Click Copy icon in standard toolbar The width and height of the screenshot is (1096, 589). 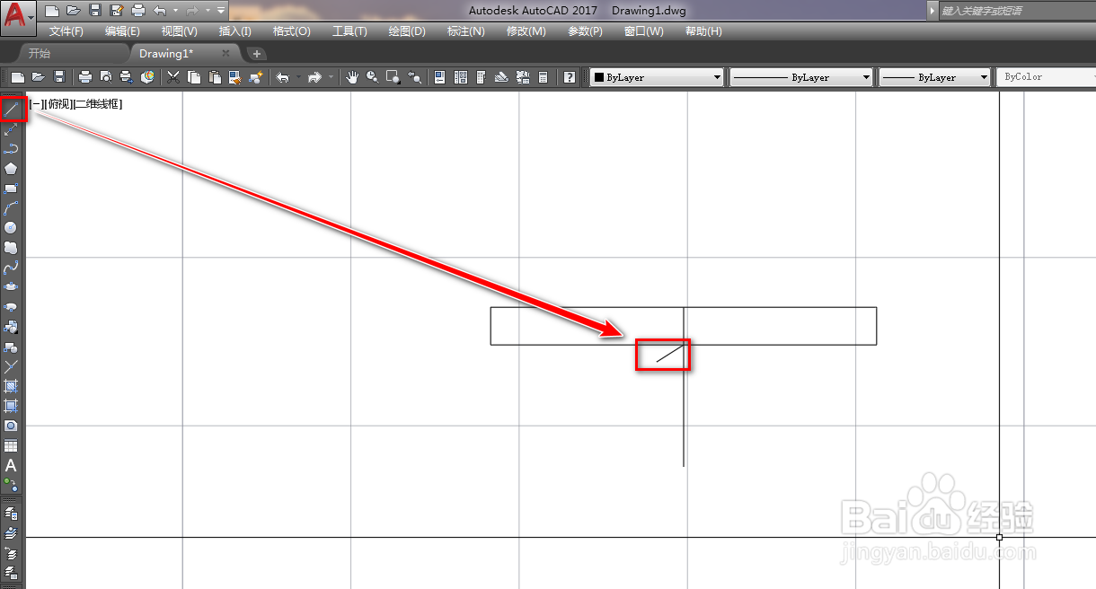[194, 77]
